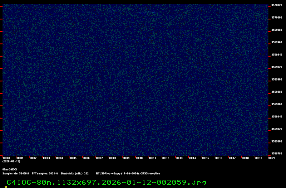
Task: Select the 00:14 time axis label
Action: point(192,158)
